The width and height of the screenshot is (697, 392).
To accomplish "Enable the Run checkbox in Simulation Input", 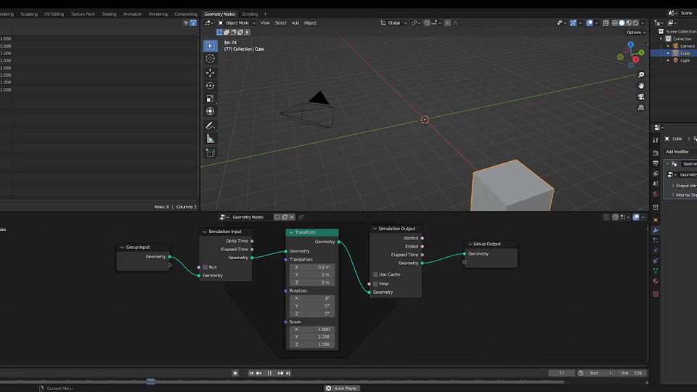I will click(205, 267).
